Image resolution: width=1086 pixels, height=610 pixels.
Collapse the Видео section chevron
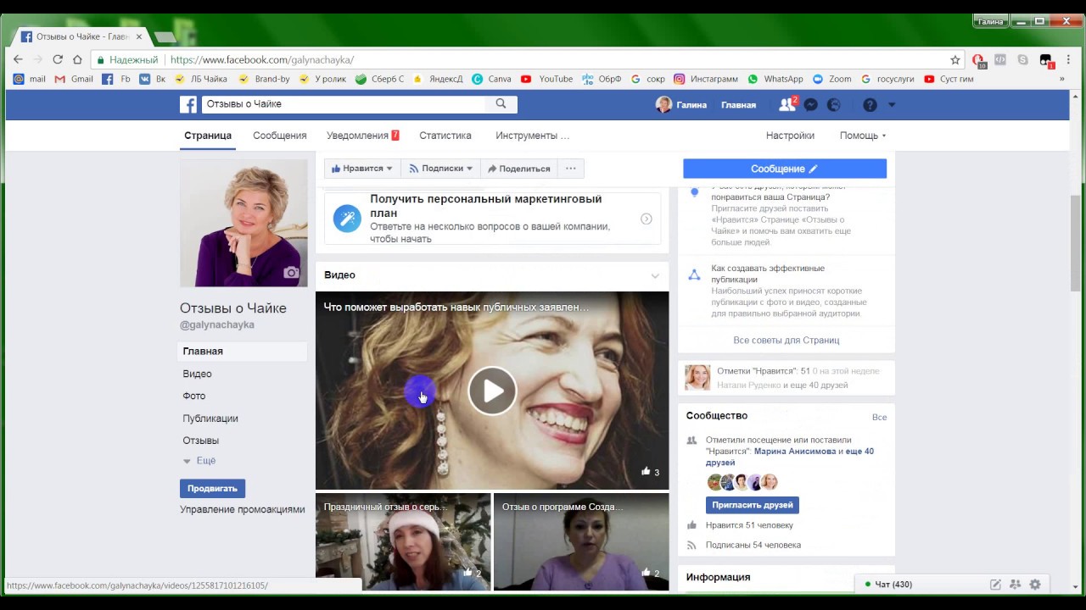(x=654, y=275)
